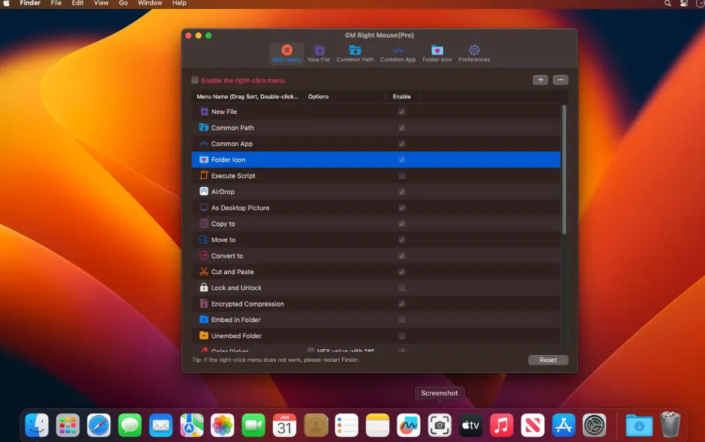
Task: Click the plus add button
Action: 540,80
